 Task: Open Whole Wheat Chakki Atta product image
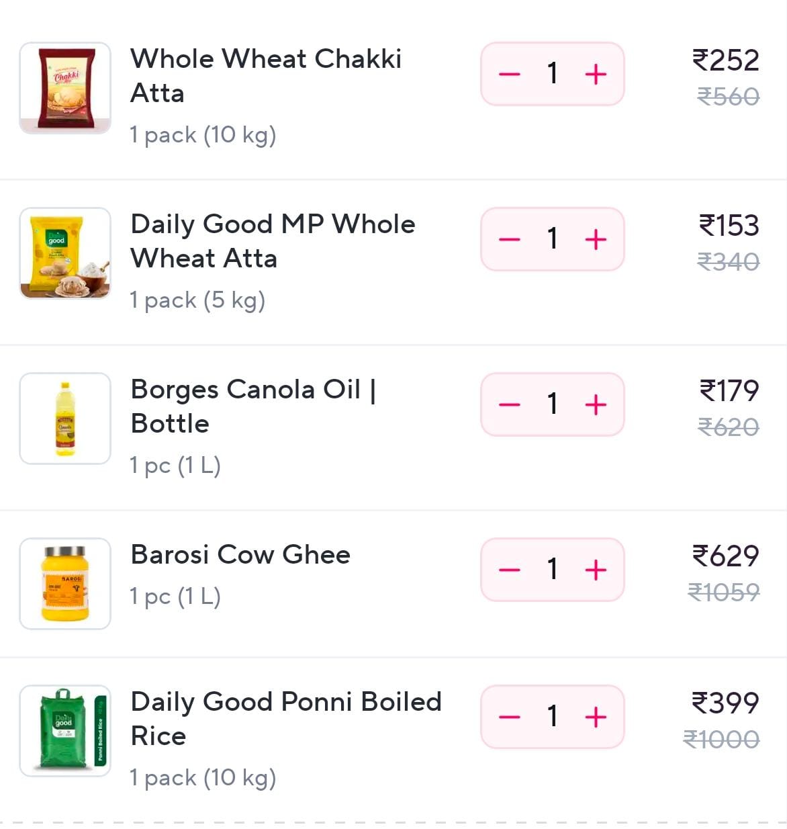point(65,88)
